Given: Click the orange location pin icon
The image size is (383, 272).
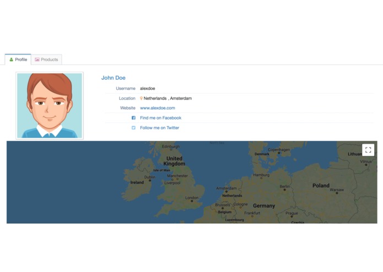Looking at the screenshot, I should [x=141, y=99].
